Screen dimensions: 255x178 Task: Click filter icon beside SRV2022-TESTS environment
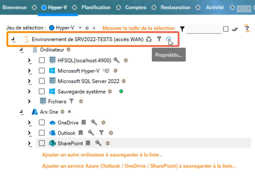coord(159,39)
